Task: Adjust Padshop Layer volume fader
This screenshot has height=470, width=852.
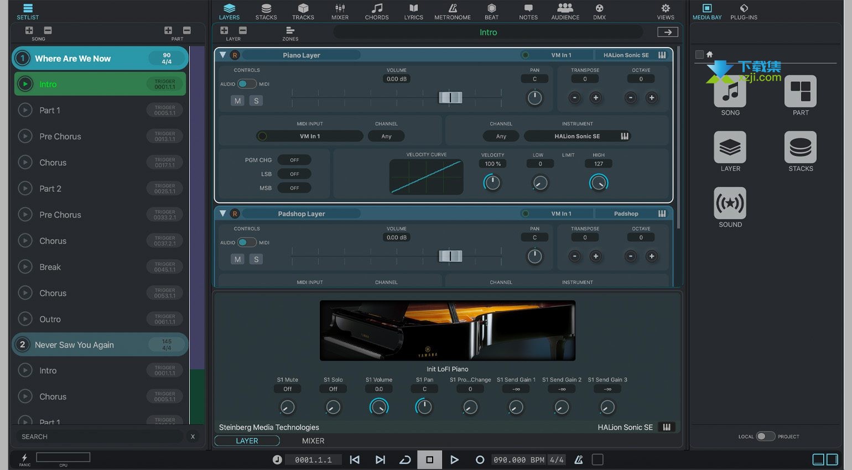Action: [x=450, y=256]
